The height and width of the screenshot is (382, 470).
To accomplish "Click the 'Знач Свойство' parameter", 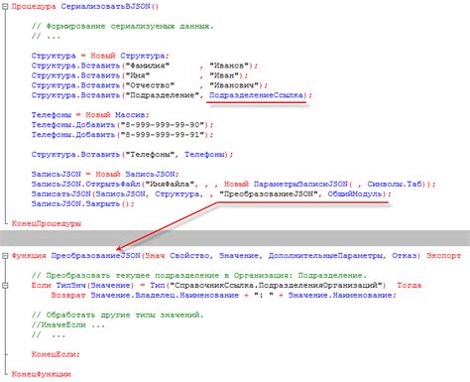I will pyautogui.click(x=177, y=256).
